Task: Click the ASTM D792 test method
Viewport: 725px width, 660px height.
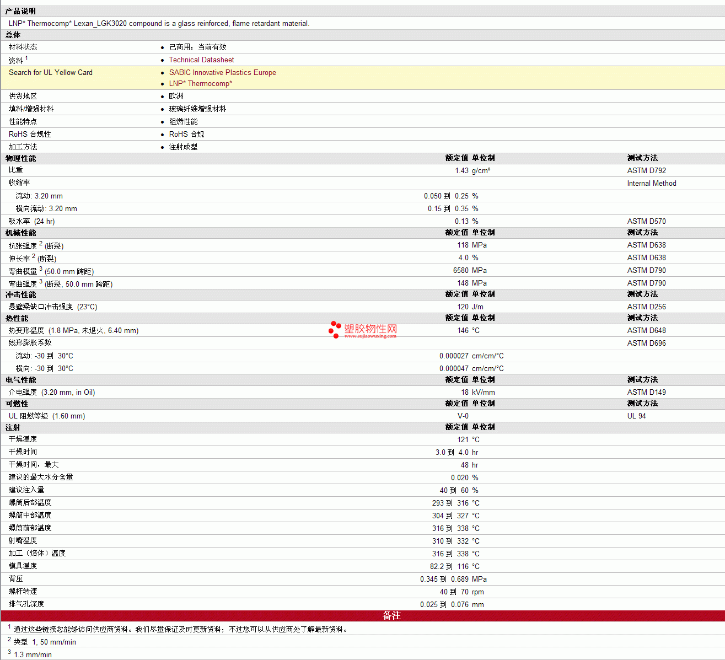Action: (x=646, y=170)
